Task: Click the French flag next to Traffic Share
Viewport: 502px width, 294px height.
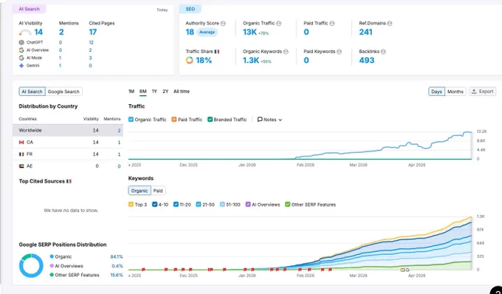Action: (x=217, y=52)
